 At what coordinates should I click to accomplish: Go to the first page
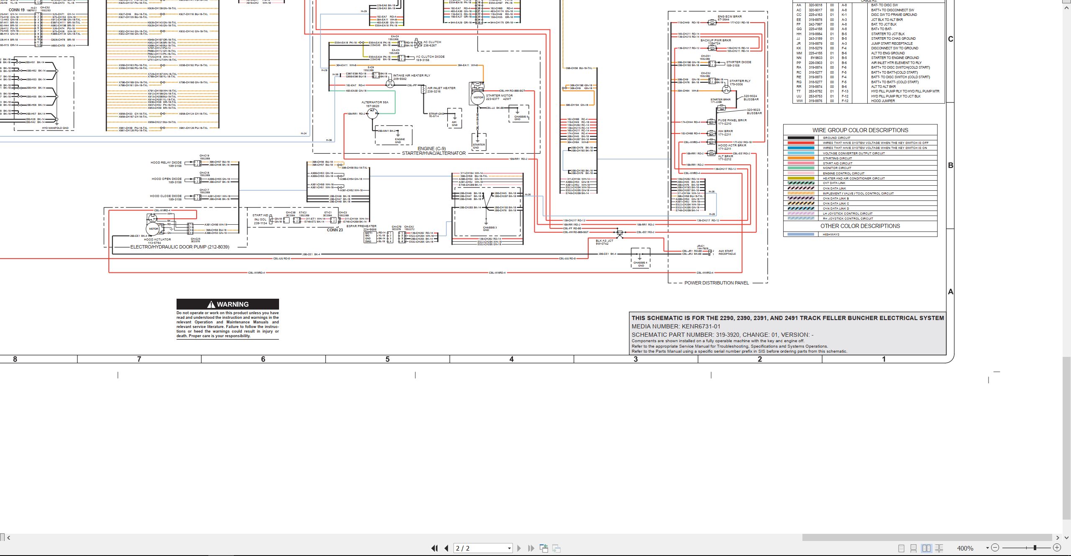[435, 548]
